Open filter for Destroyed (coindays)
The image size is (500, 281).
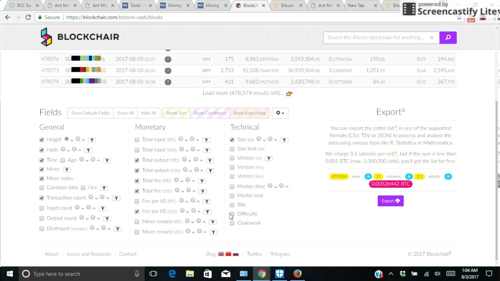pos(118,229)
